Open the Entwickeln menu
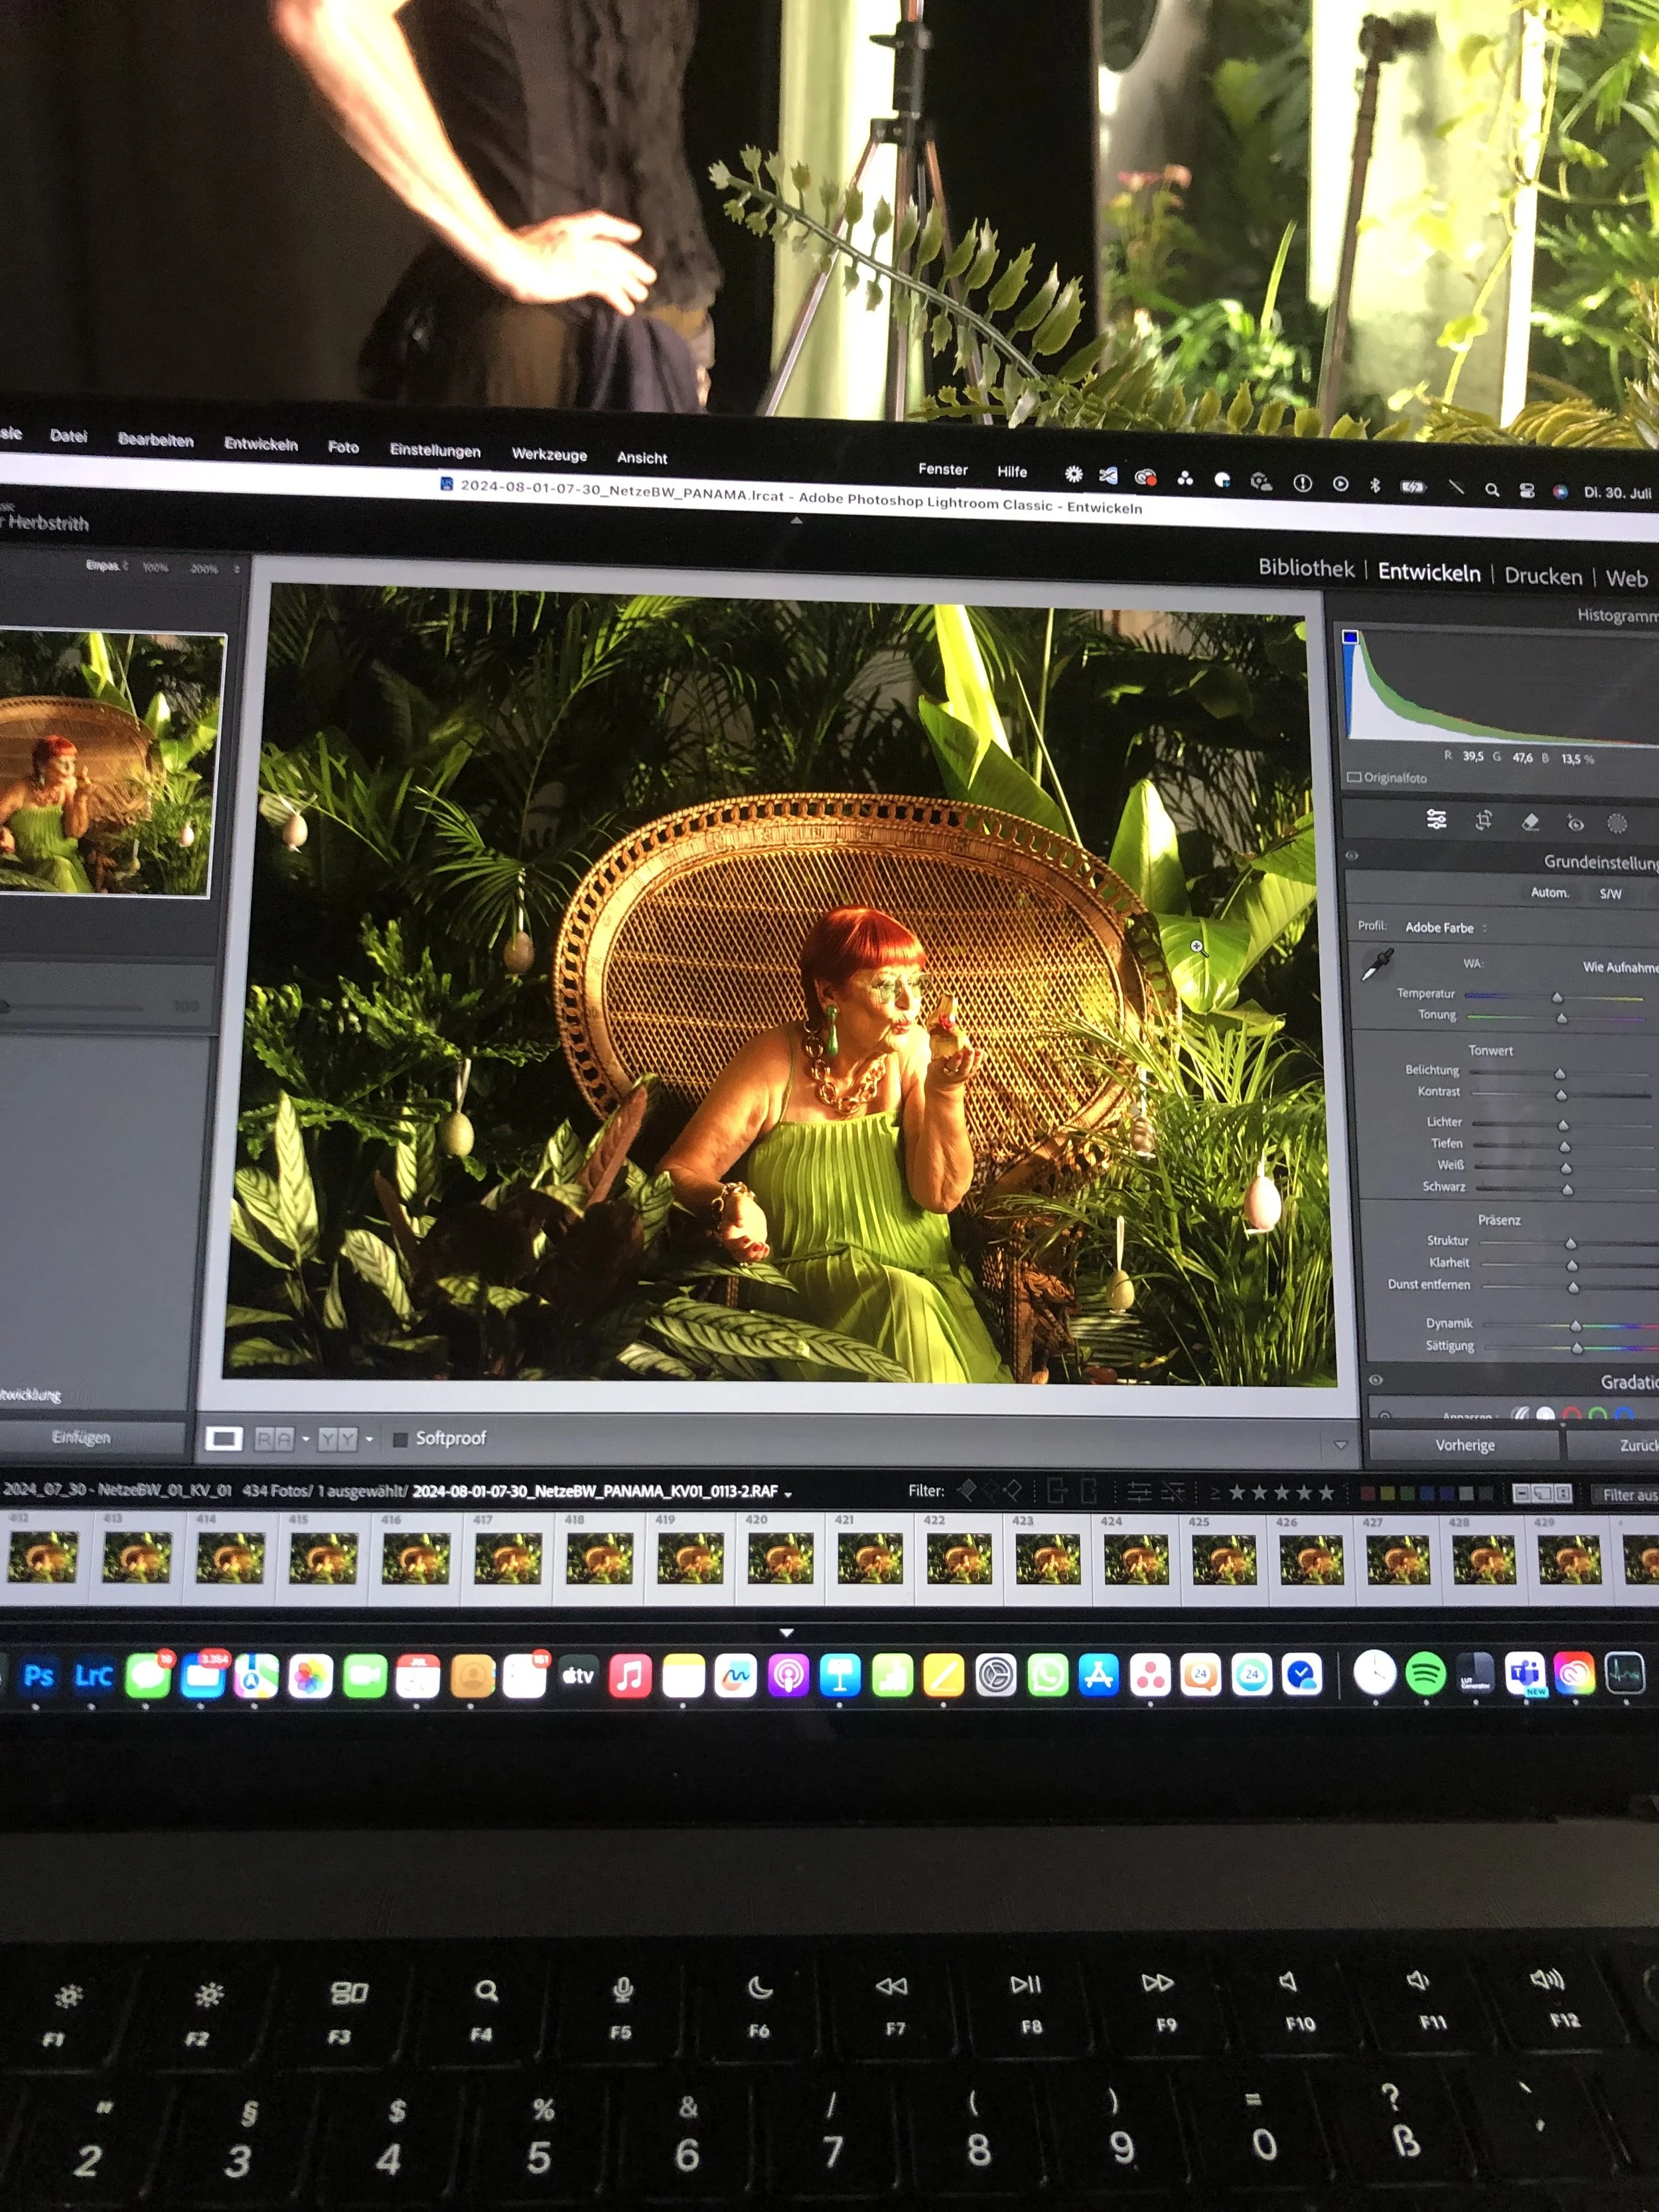Screen dimensions: 1659x2212 [x=261, y=444]
